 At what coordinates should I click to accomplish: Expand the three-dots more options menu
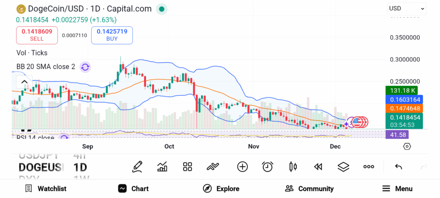coord(369,167)
